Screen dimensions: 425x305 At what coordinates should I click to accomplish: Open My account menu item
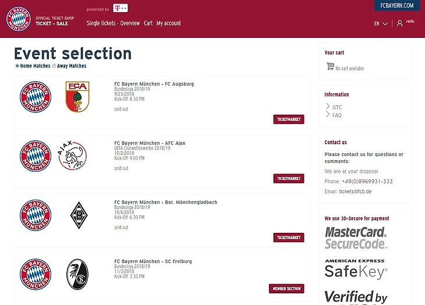[x=169, y=23]
